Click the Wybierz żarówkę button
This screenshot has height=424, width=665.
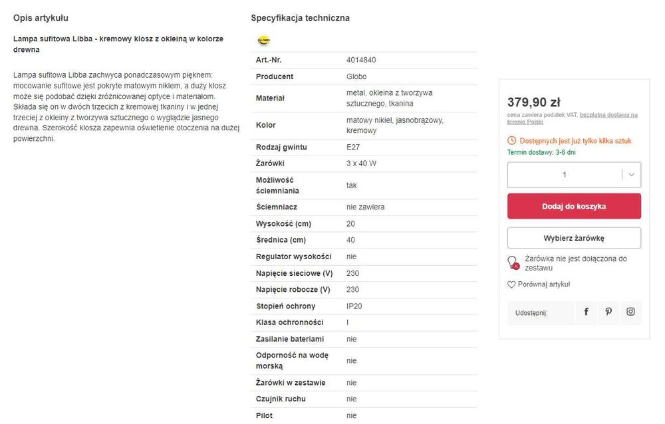[x=574, y=238]
